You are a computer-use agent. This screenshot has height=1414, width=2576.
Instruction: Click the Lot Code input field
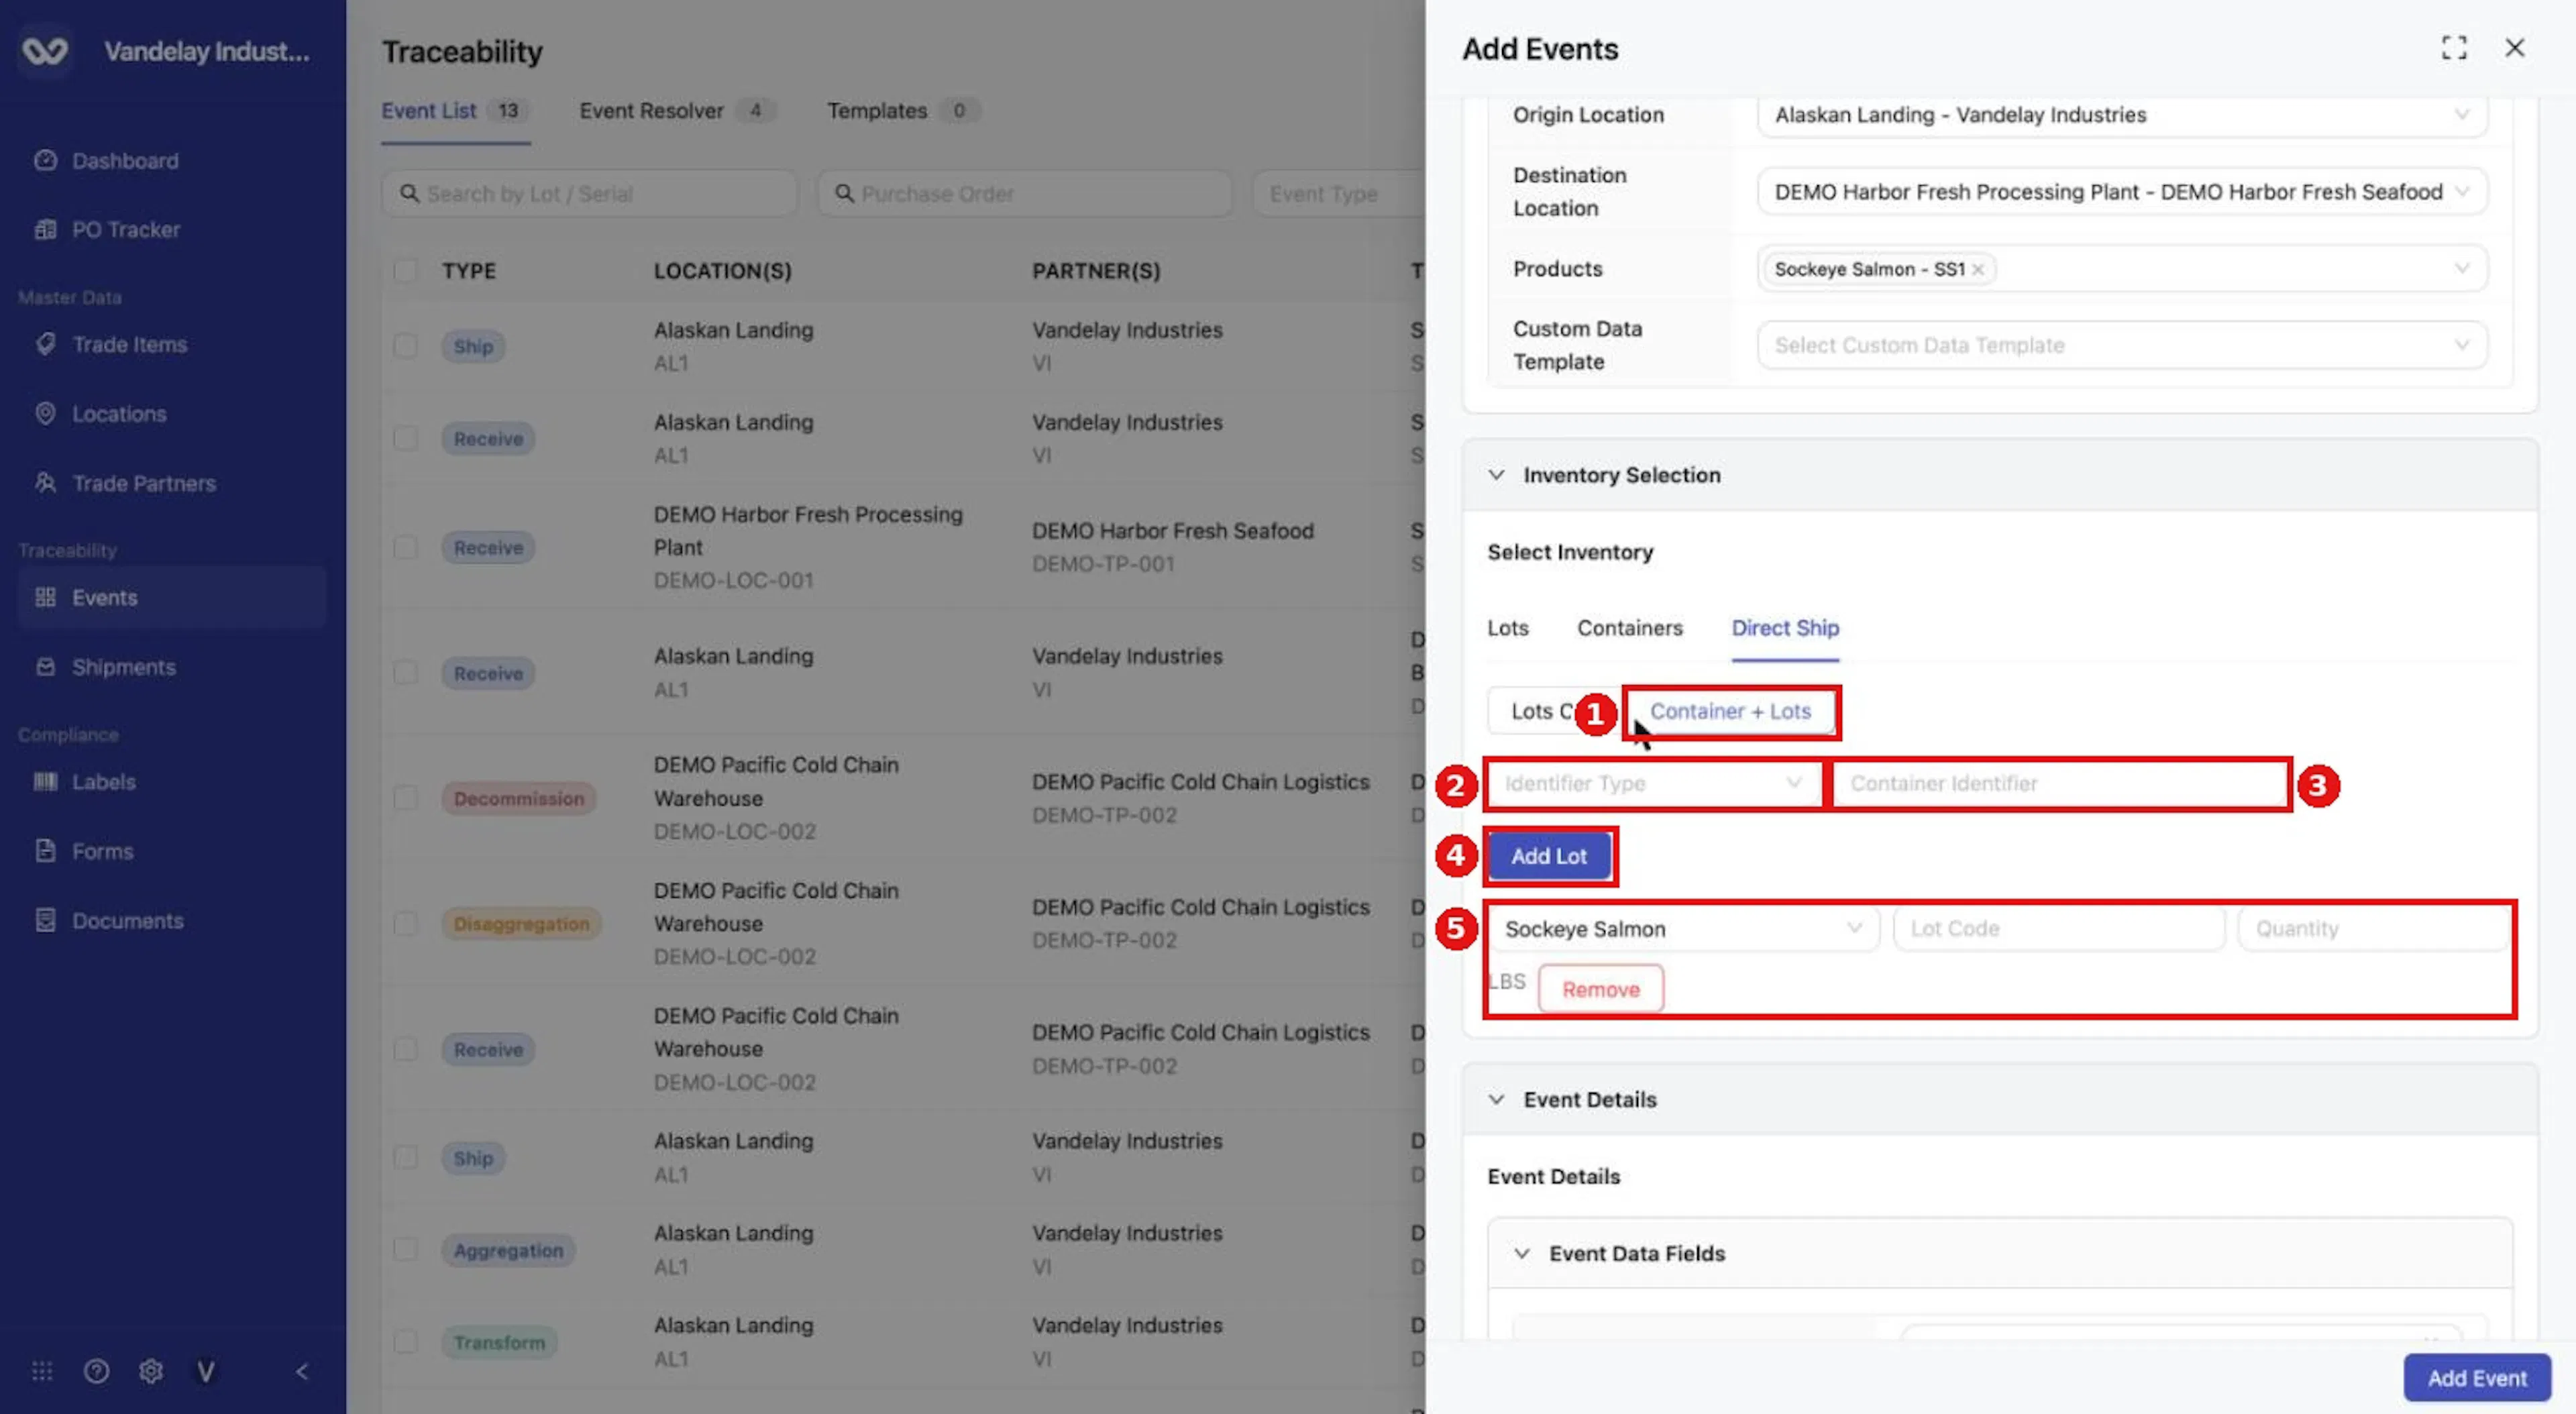point(2059,929)
